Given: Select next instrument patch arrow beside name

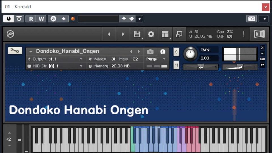Looking at the screenshot, I should (139, 52).
